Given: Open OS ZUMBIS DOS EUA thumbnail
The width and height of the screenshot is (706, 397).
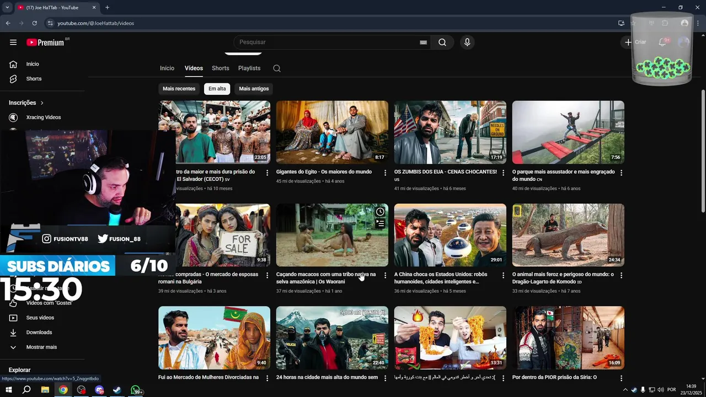Looking at the screenshot, I should tap(450, 132).
